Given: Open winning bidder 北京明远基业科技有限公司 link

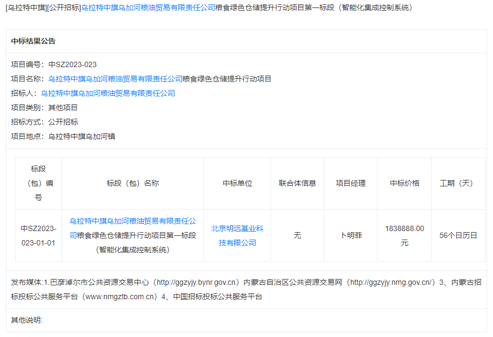Looking at the screenshot, I should click(237, 235).
